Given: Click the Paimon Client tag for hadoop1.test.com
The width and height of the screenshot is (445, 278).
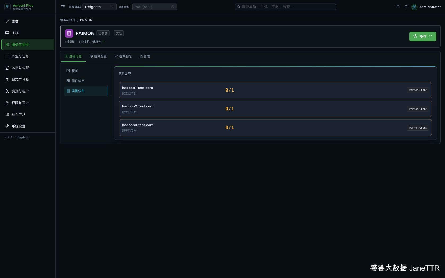Looking at the screenshot, I should point(418,90).
